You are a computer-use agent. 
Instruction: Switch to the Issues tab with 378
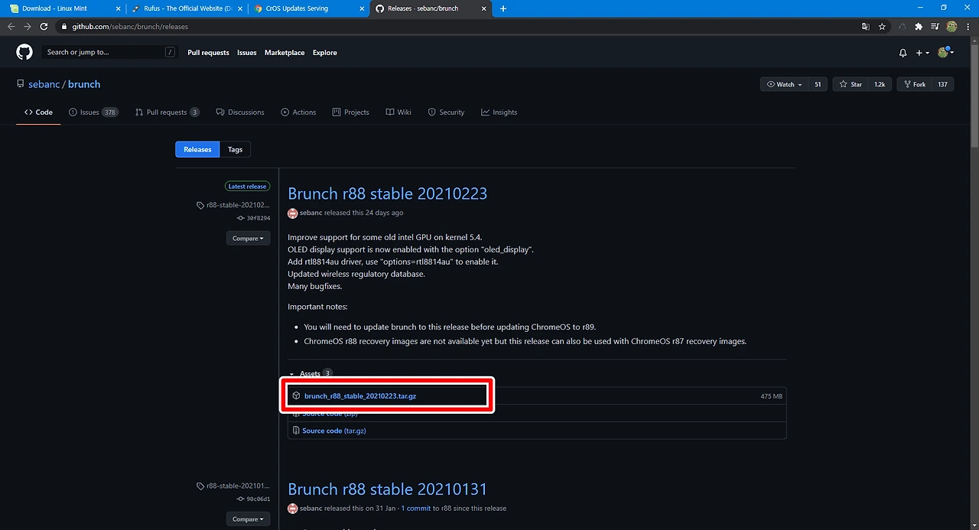[93, 112]
